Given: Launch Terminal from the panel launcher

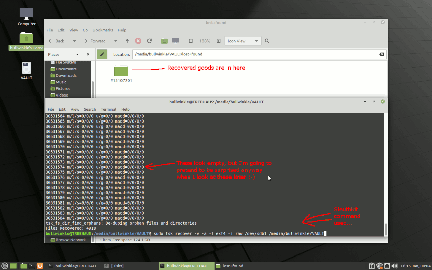Looking at the screenshot, I should point(31,266).
